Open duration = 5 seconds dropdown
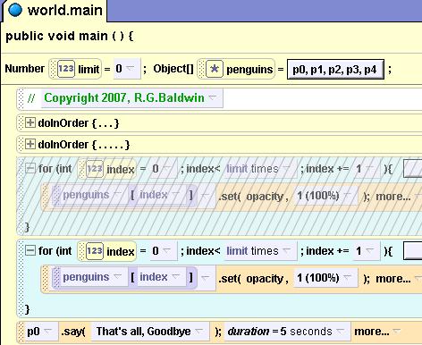This screenshot has width=422, height=345. coord(287,332)
